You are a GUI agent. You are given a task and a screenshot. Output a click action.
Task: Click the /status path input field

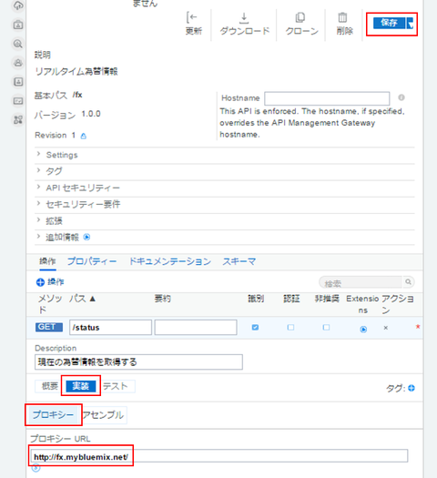coord(110,328)
